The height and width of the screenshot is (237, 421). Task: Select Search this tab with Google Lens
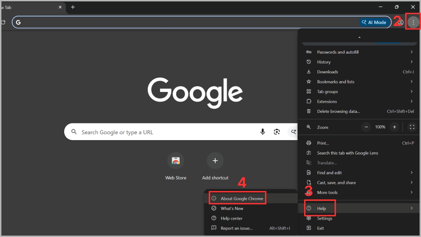tap(359, 153)
